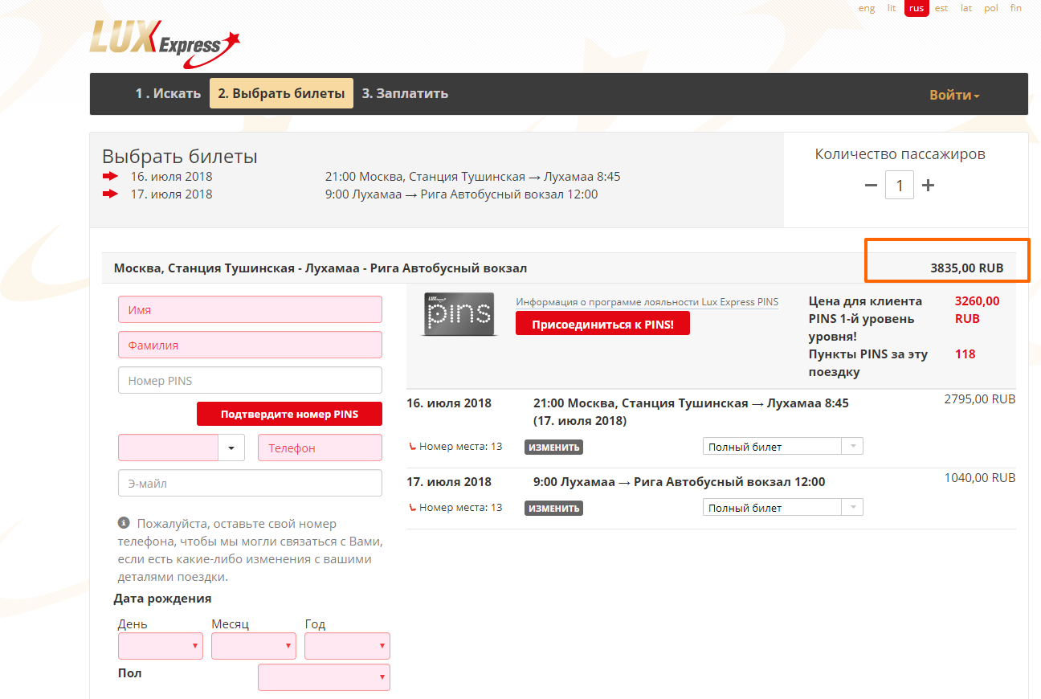The width and height of the screenshot is (1041, 699).
Task: Click the PINS card image
Action: click(x=459, y=313)
